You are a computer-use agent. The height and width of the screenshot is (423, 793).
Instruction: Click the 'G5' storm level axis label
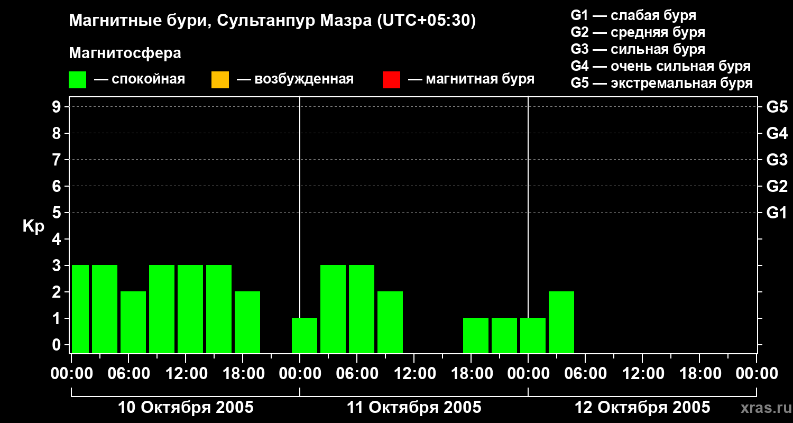(x=777, y=107)
